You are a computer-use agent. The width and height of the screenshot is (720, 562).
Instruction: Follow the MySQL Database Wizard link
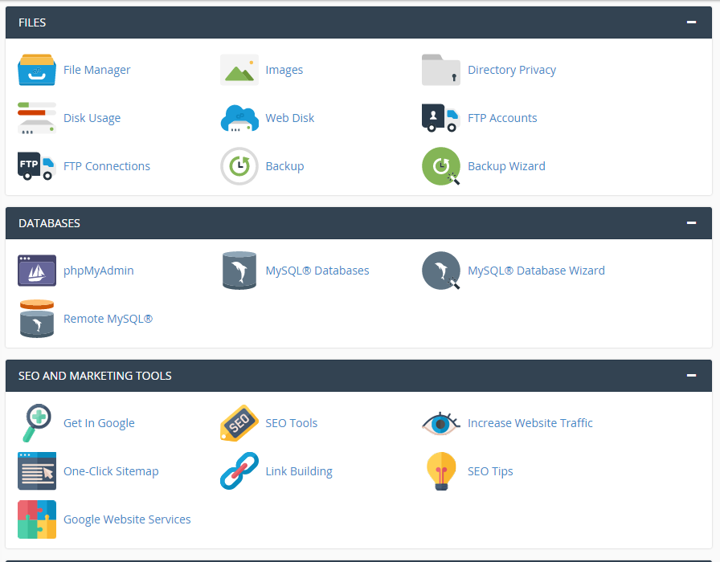pyautogui.click(x=536, y=271)
